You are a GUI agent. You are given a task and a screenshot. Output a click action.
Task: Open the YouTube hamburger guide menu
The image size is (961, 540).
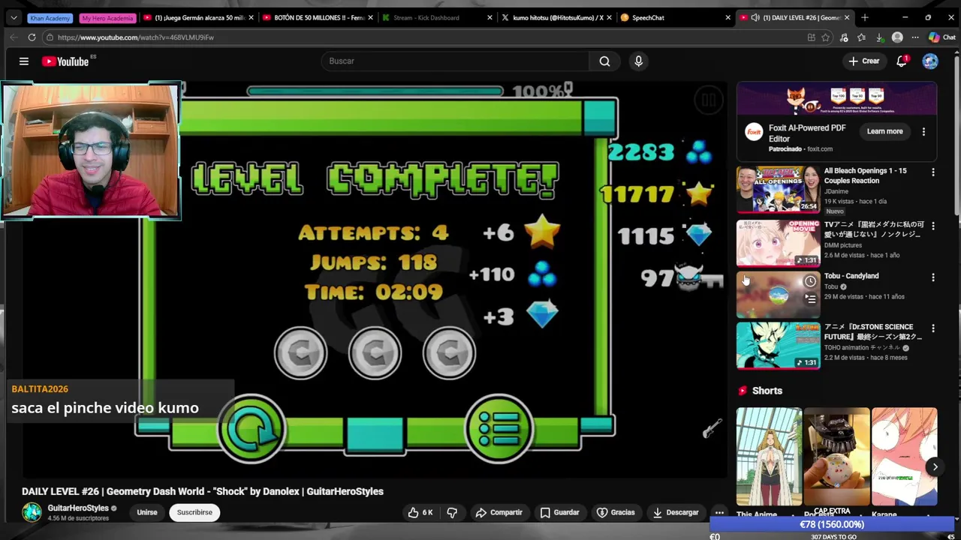click(x=24, y=61)
